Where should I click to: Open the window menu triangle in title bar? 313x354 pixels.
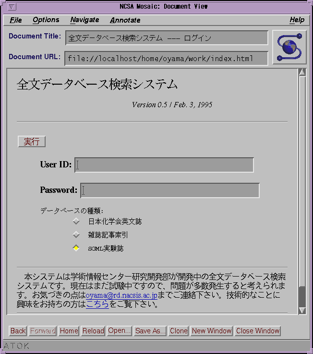tap(12, 7)
